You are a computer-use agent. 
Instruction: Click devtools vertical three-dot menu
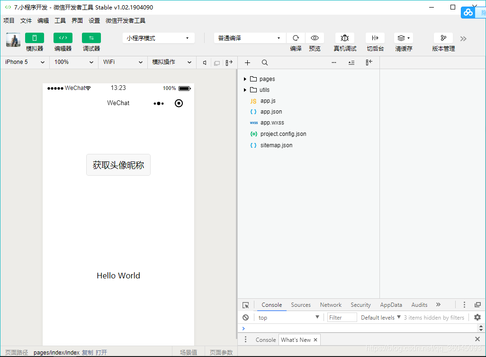[464, 304]
